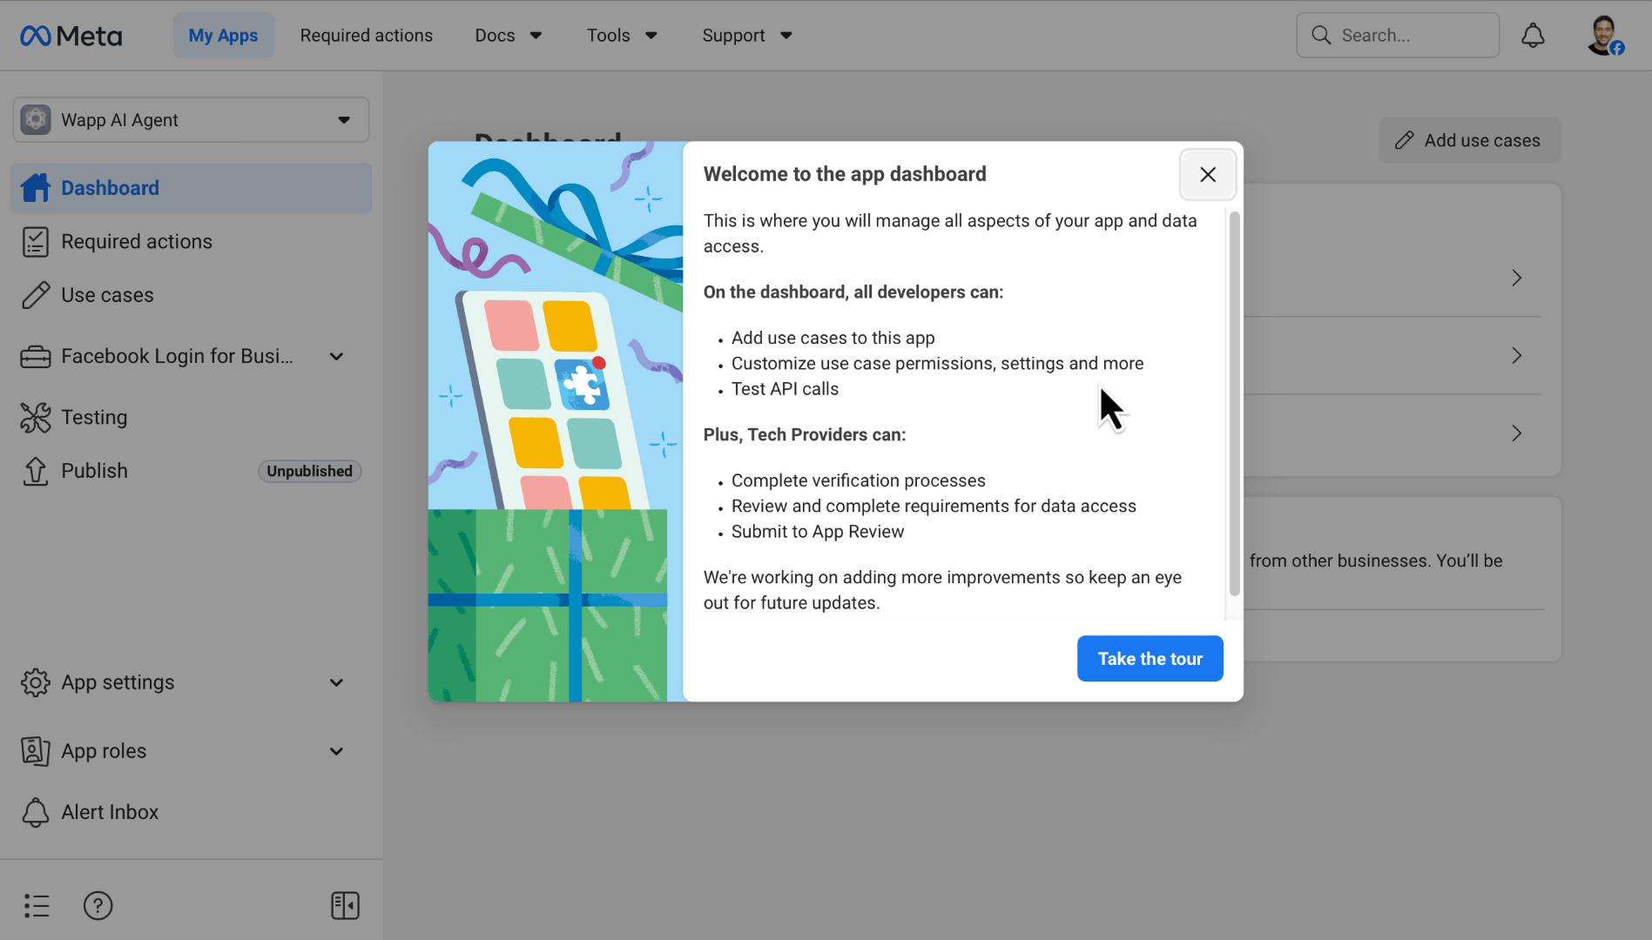Collapse the sidebar panel

[345, 905]
